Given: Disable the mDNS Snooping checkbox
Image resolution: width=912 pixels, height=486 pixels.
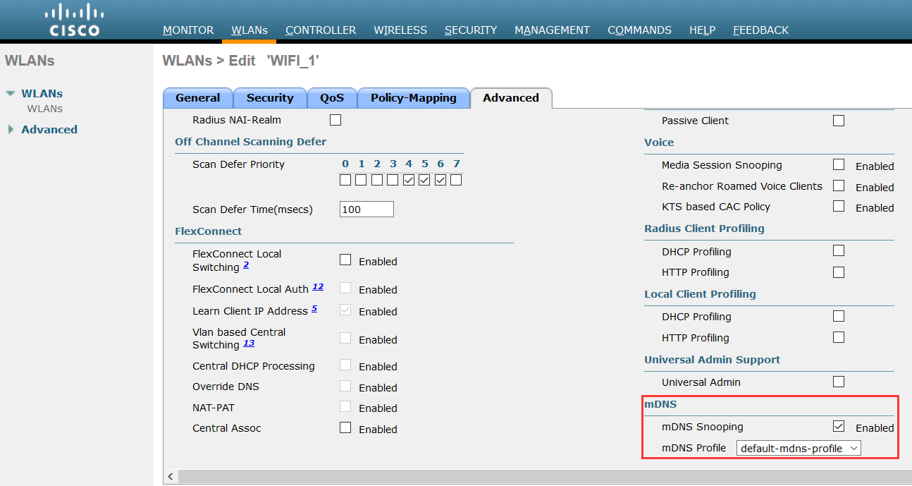Looking at the screenshot, I should coord(839,427).
